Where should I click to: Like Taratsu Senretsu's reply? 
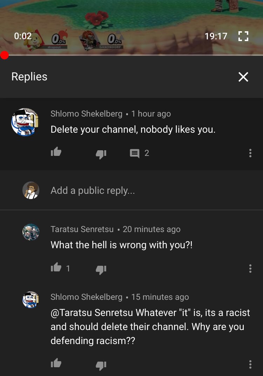pyautogui.click(x=56, y=268)
